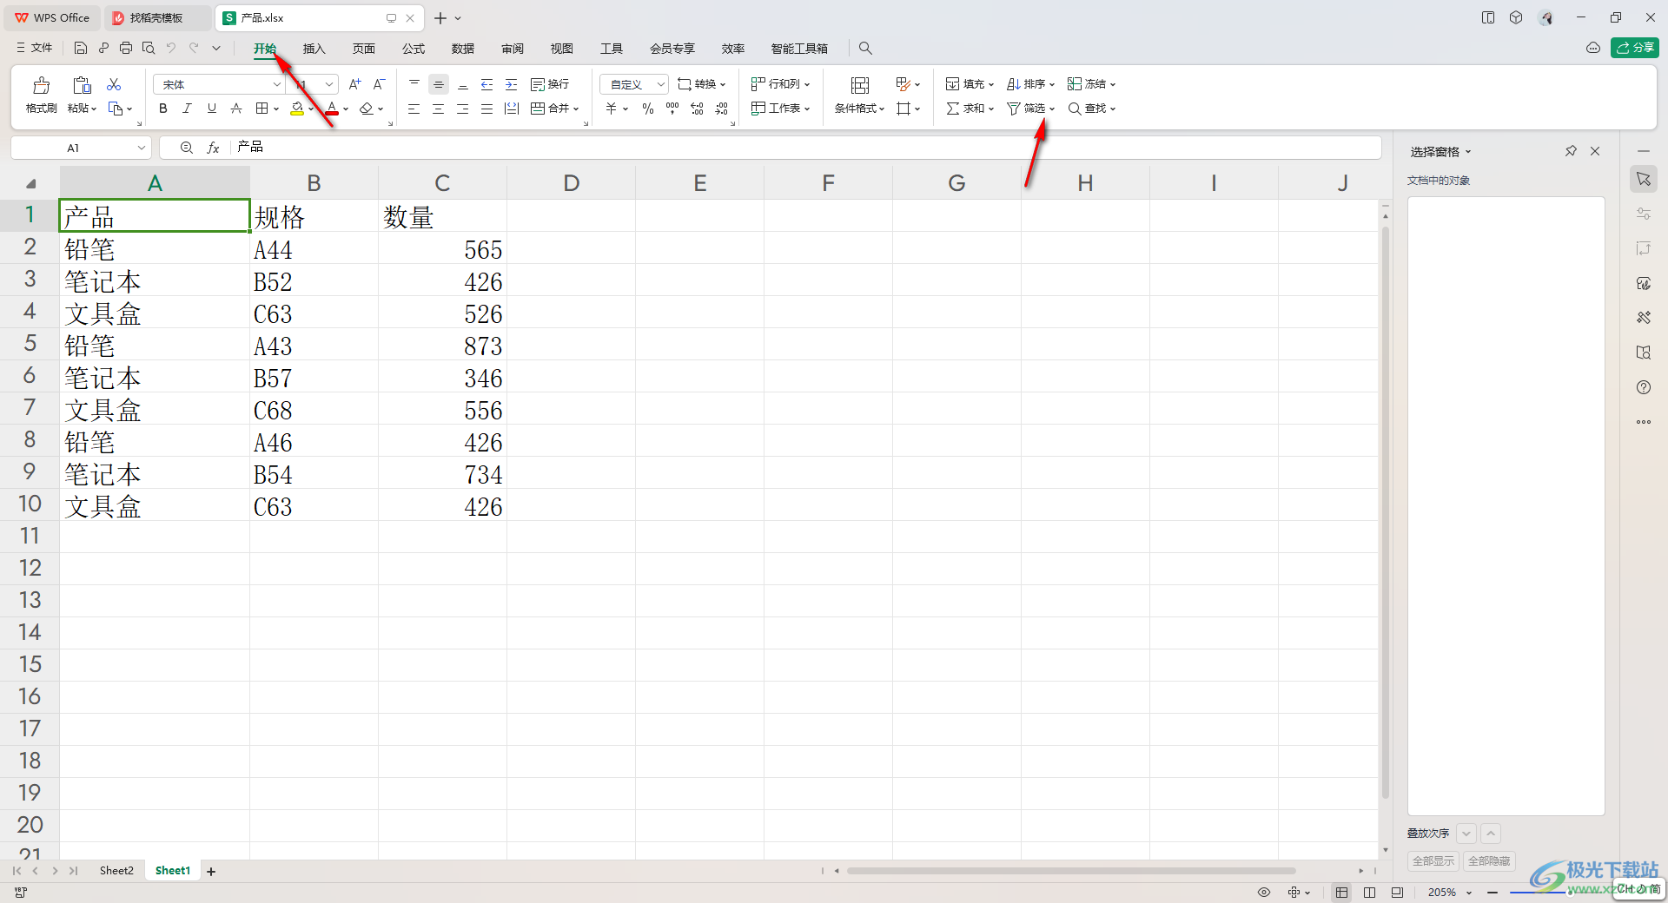Switch to the Review (审阅) tab
Screen dimensions: 1668x903
[513, 49]
